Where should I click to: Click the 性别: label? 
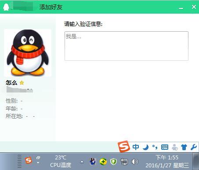(12, 101)
